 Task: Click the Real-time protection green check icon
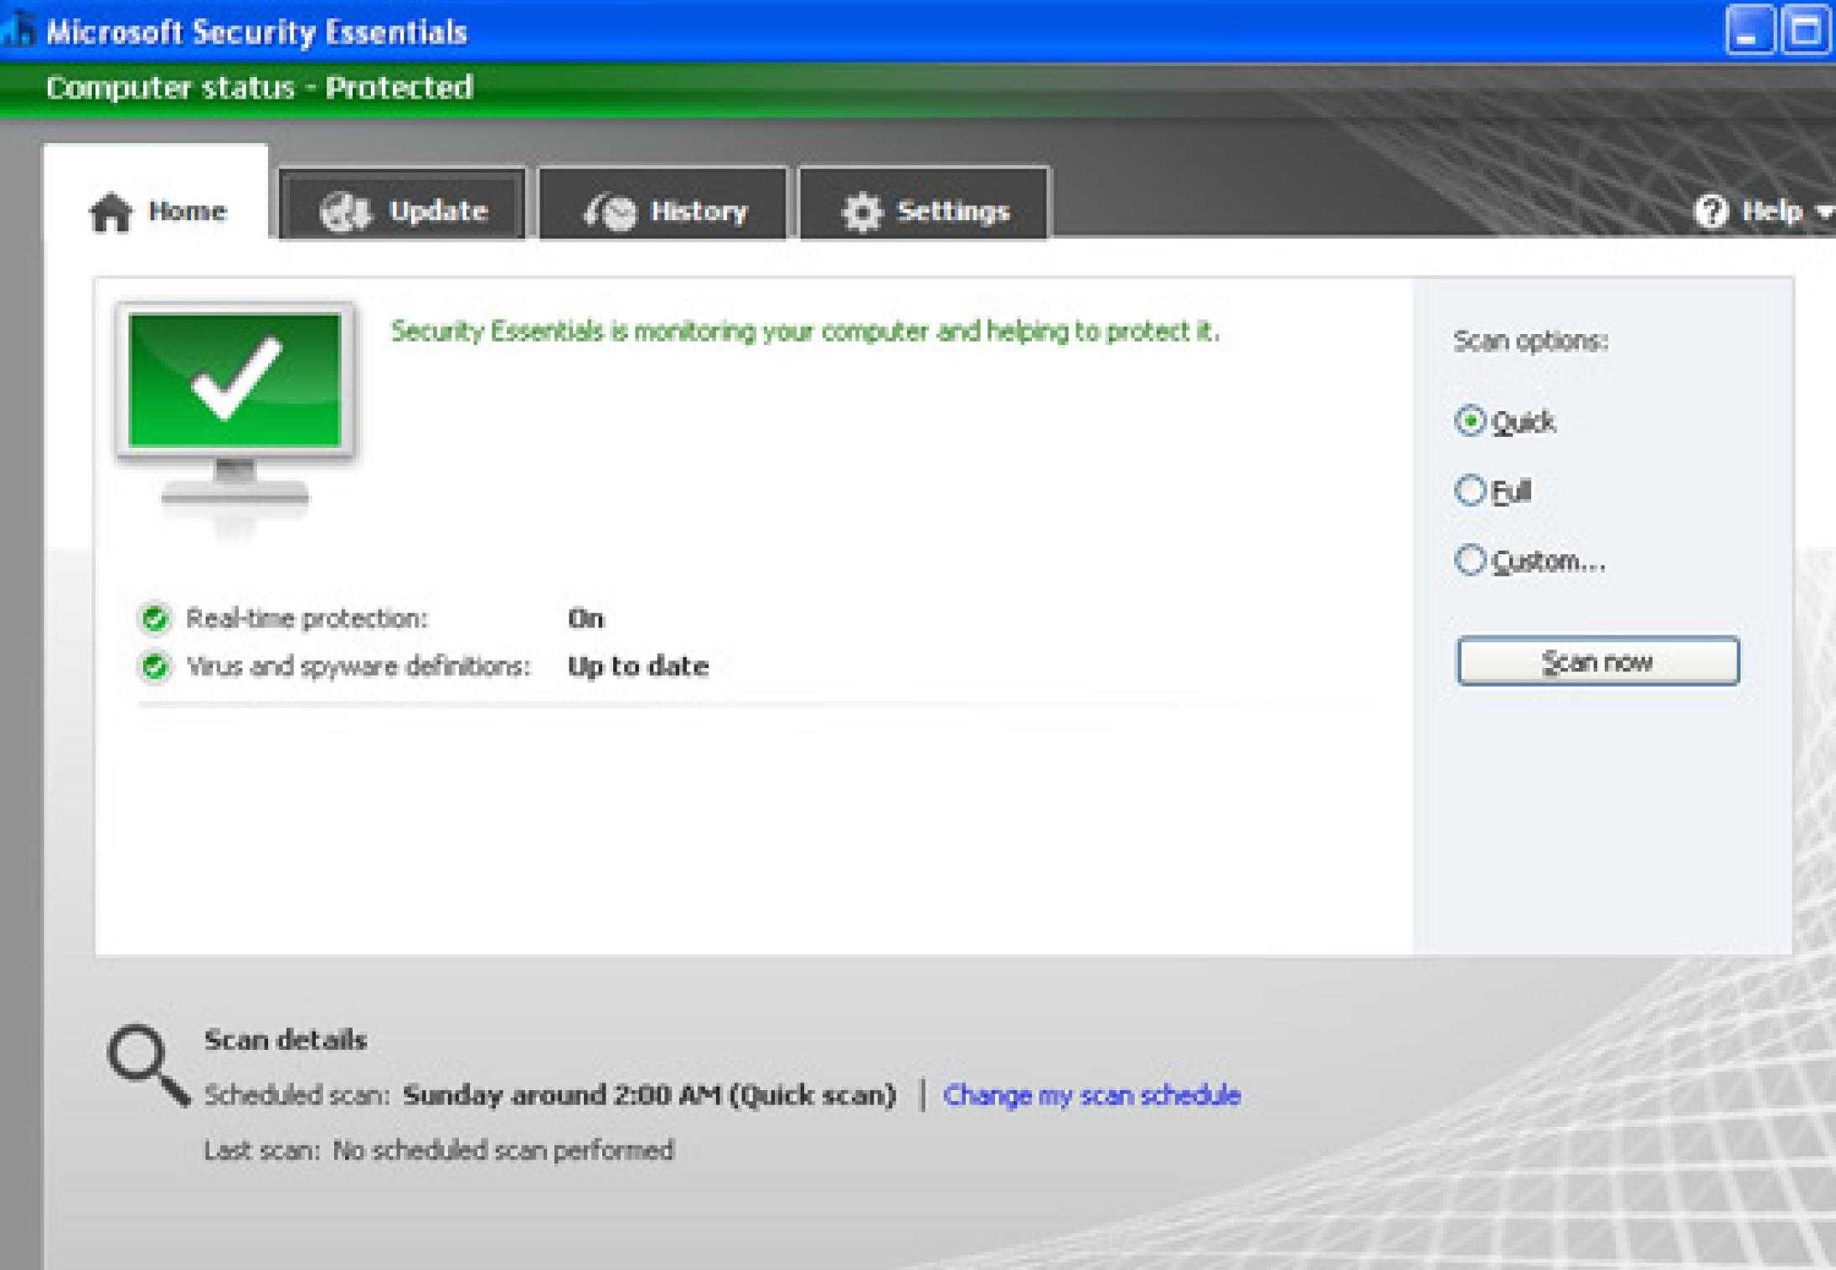tap(154, 619)
